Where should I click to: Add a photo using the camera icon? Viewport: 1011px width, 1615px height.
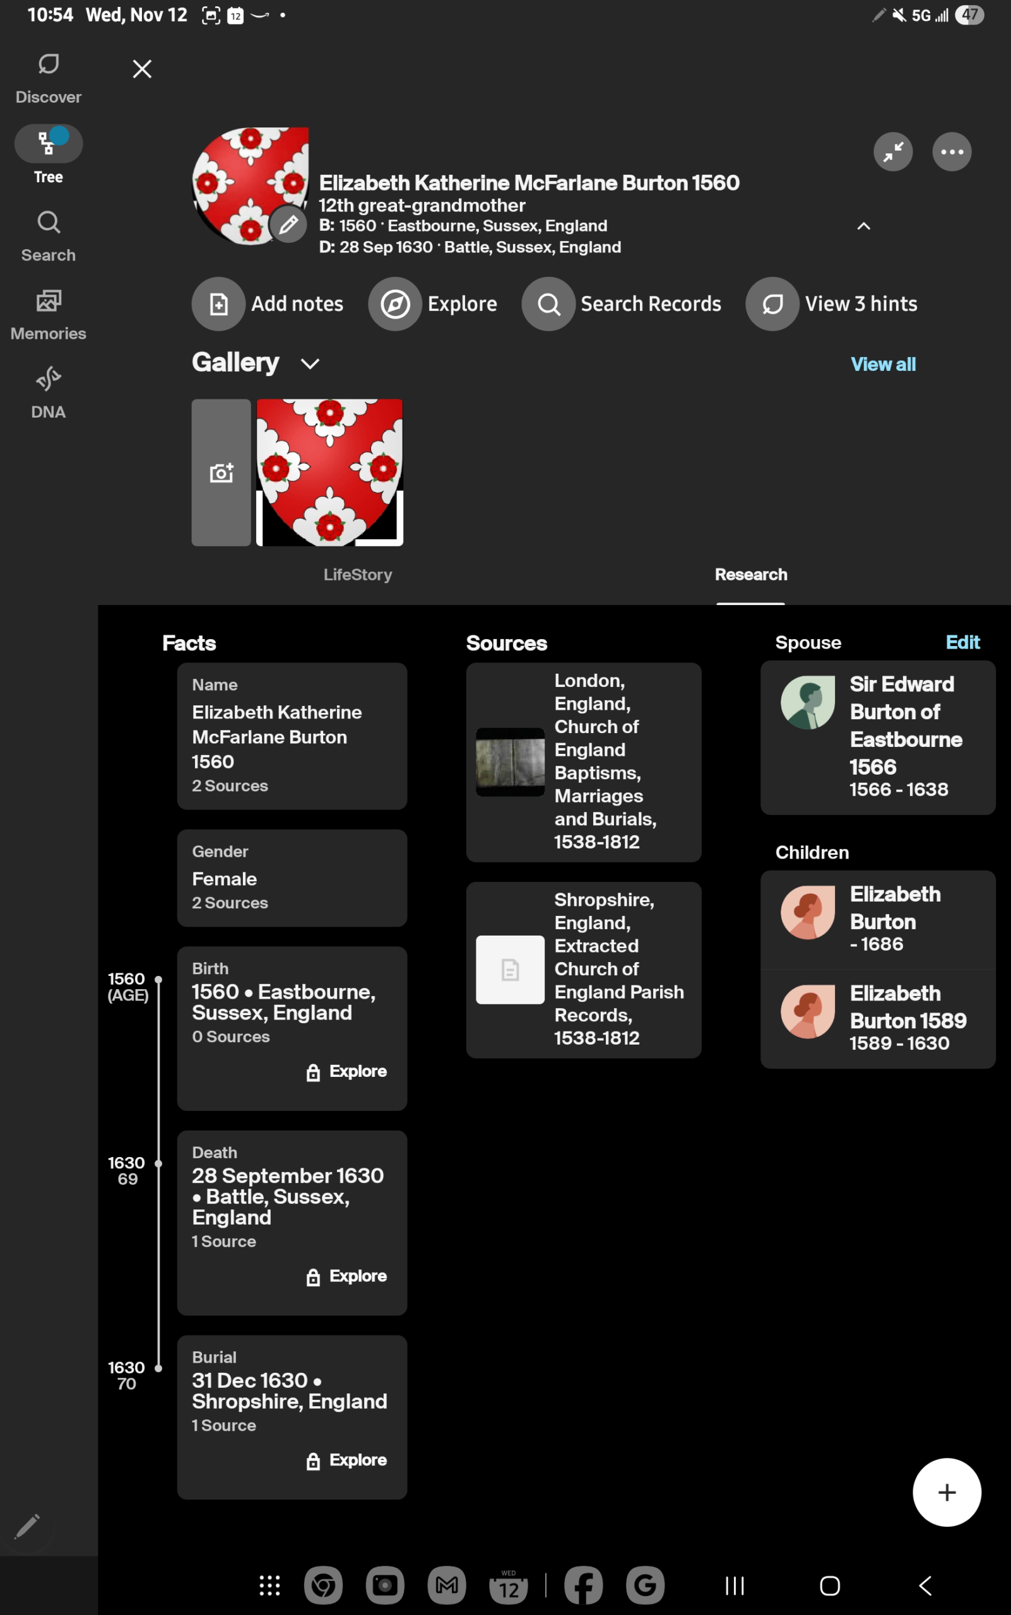[x=221, y=473]
